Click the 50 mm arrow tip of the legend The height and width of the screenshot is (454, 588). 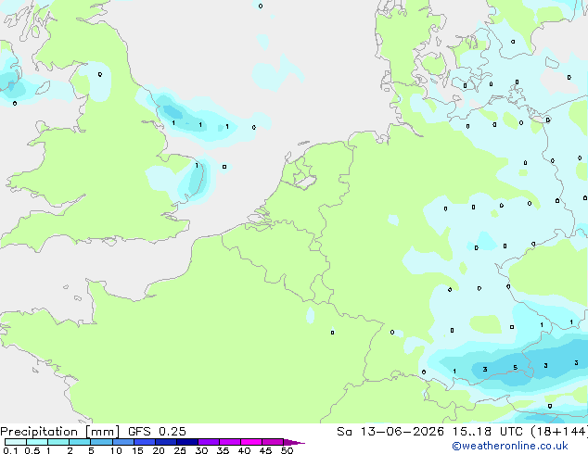294,442
